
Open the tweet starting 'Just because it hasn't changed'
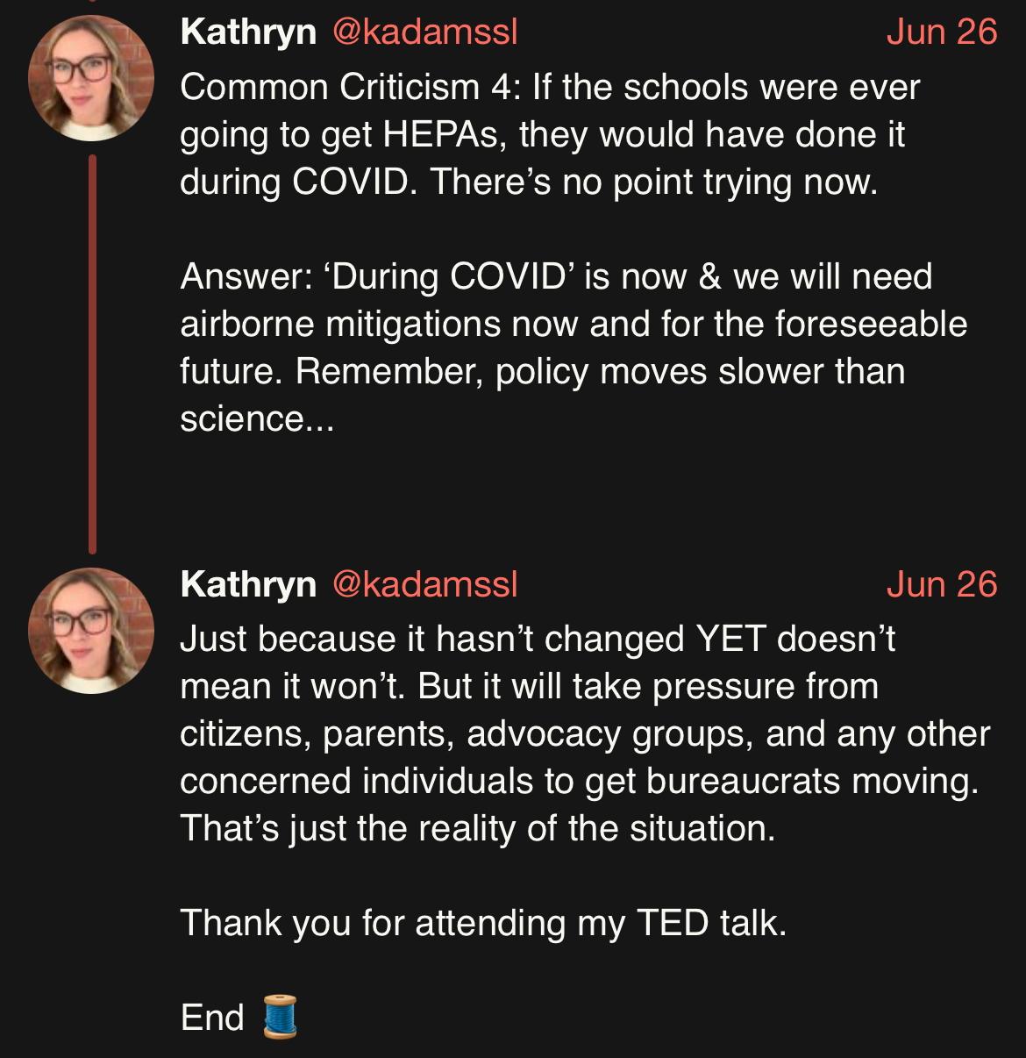[586, 733]
